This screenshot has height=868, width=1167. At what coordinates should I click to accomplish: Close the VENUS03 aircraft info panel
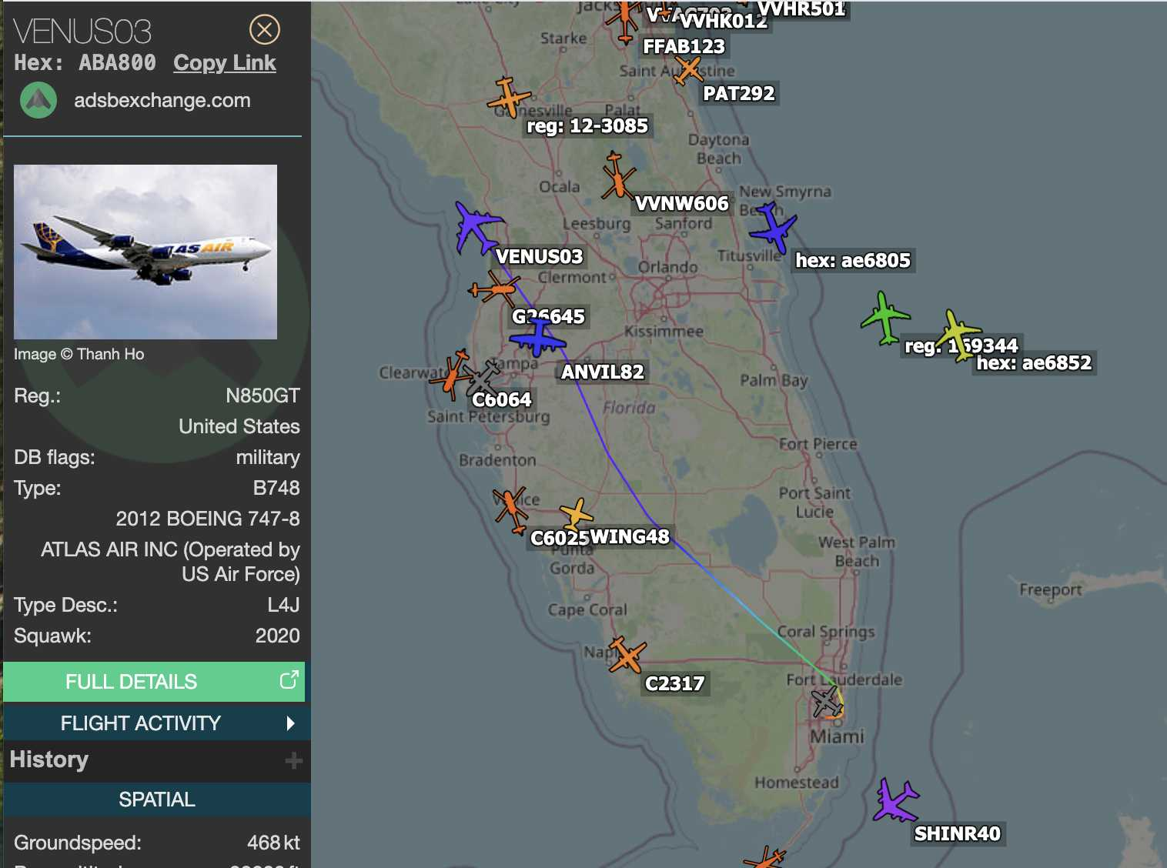pyautogui.click(x=264, y=30)
